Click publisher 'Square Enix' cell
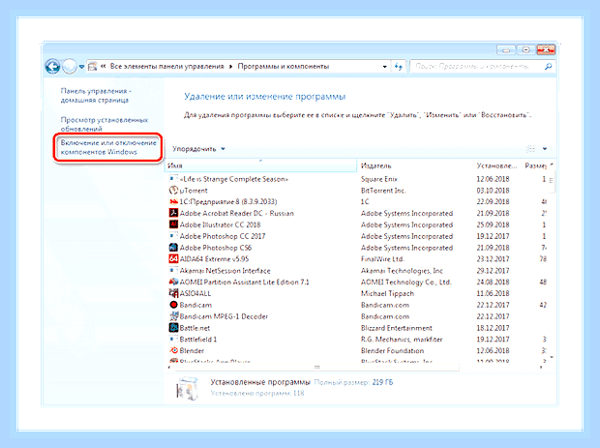Viewport: 600px width, 448px height. 379,179
